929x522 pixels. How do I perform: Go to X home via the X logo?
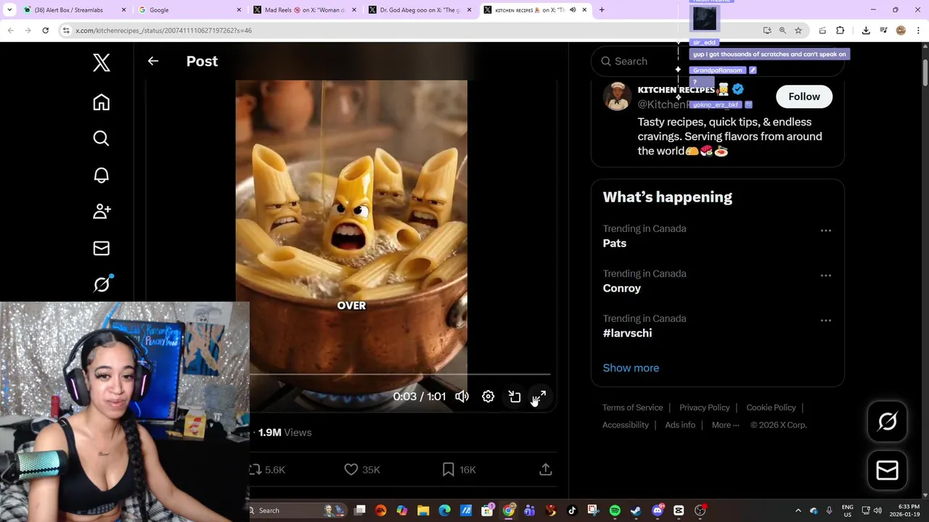102,62
